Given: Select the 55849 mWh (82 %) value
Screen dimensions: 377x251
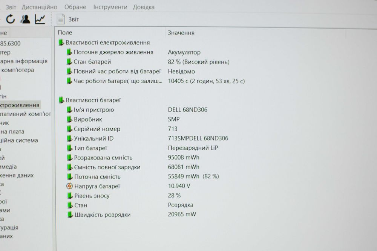Looking at the screenshot, I should click(193, 176).
